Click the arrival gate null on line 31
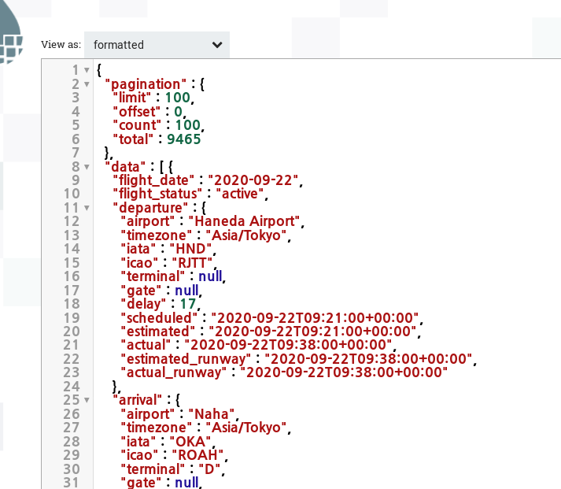 [186, 483]
